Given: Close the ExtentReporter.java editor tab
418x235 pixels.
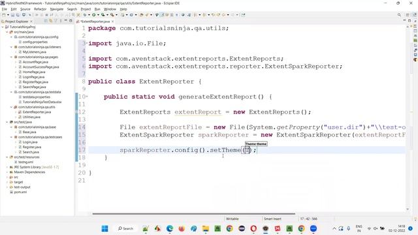Looking at the screenshot, I should [112, 22].
